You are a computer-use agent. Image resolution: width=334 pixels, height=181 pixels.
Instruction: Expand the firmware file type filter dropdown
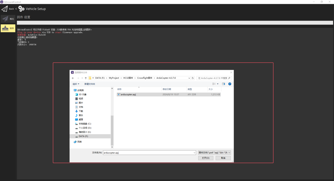coord(229,153)
